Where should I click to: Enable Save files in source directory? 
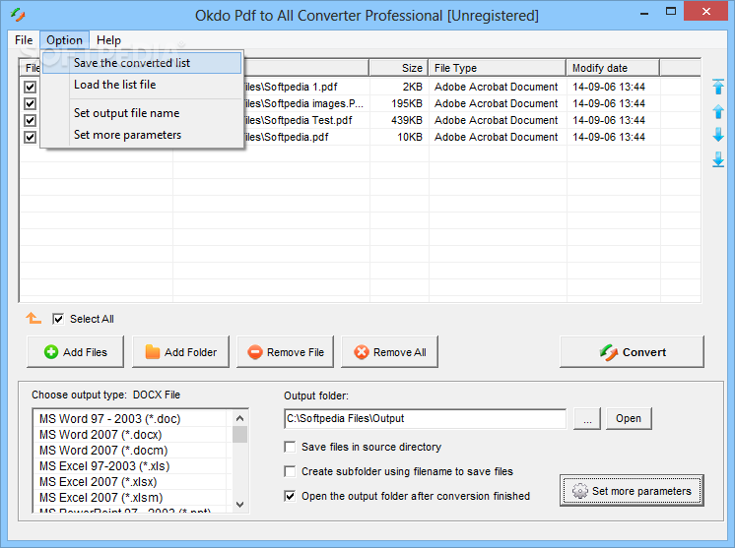[290, 447]
